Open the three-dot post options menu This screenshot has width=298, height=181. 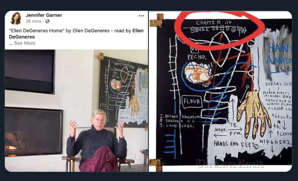(x=141, y=16)
